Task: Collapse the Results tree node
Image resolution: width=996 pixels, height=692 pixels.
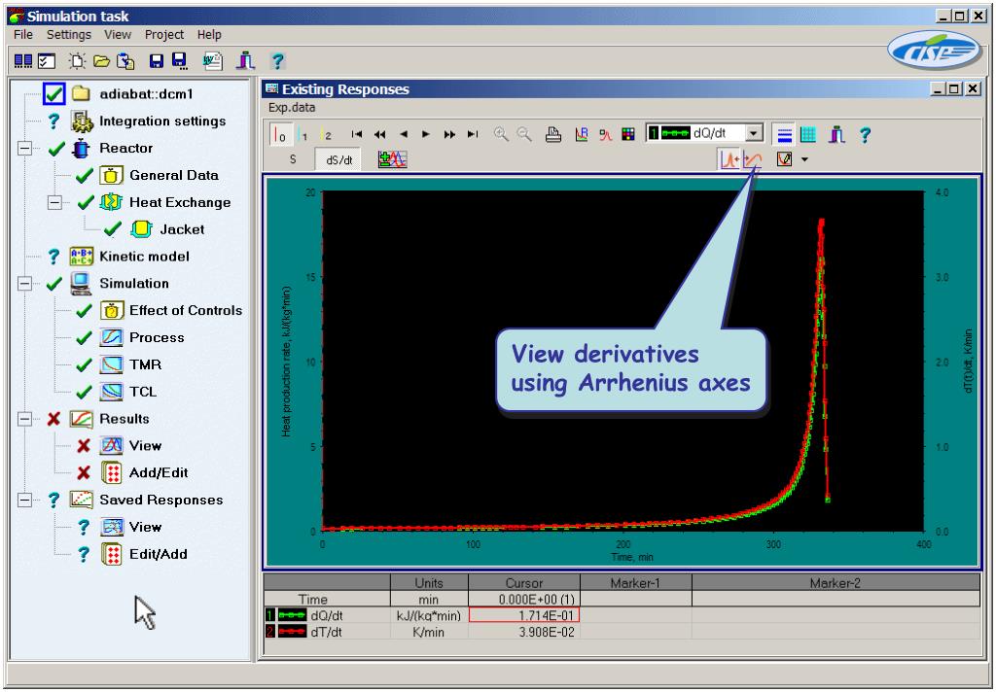Action: click(x=24, y=419)
